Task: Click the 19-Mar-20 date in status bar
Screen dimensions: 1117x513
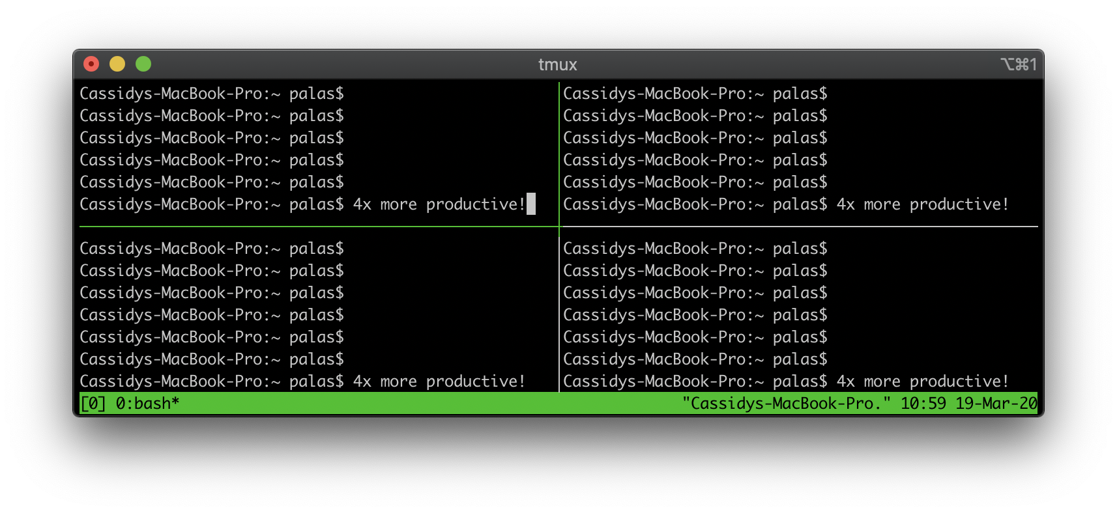Action: tap(996, 404)
